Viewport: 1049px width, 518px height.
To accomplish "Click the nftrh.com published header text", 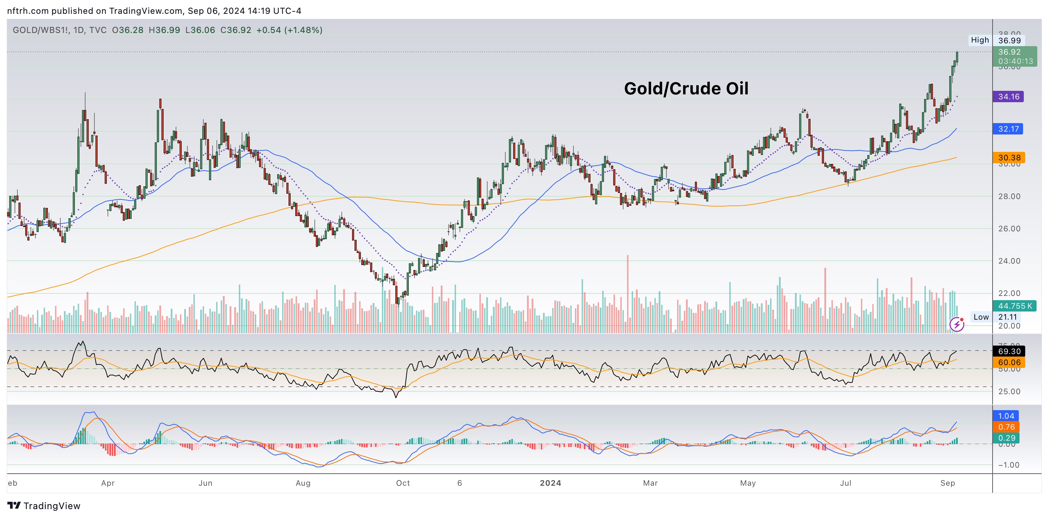I will pyautogui.click(x=154, y=11).
